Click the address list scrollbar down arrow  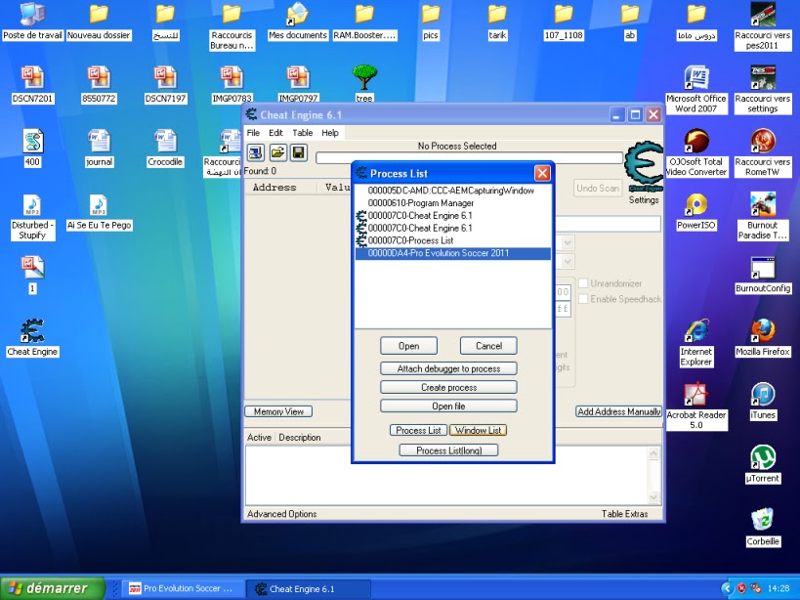[653, 497]
